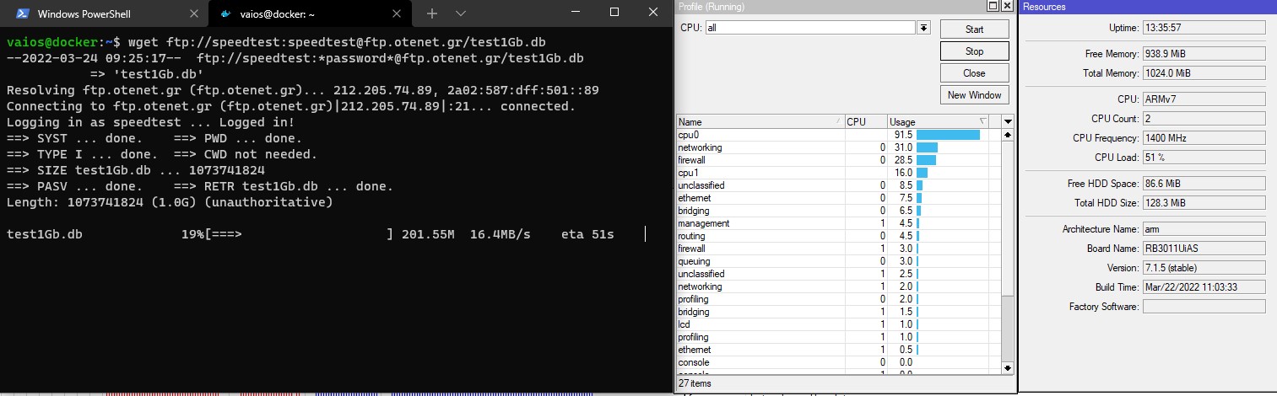This screenshot has height=396, width=1277.
Task: Click the empty Factory Software field
Action: (x=1204, y=307)
